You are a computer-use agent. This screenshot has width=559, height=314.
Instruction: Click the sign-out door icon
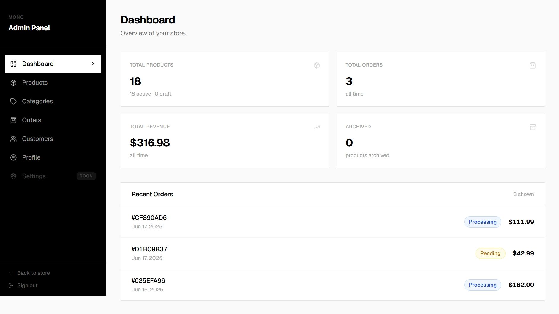click(x=11, y=285)
